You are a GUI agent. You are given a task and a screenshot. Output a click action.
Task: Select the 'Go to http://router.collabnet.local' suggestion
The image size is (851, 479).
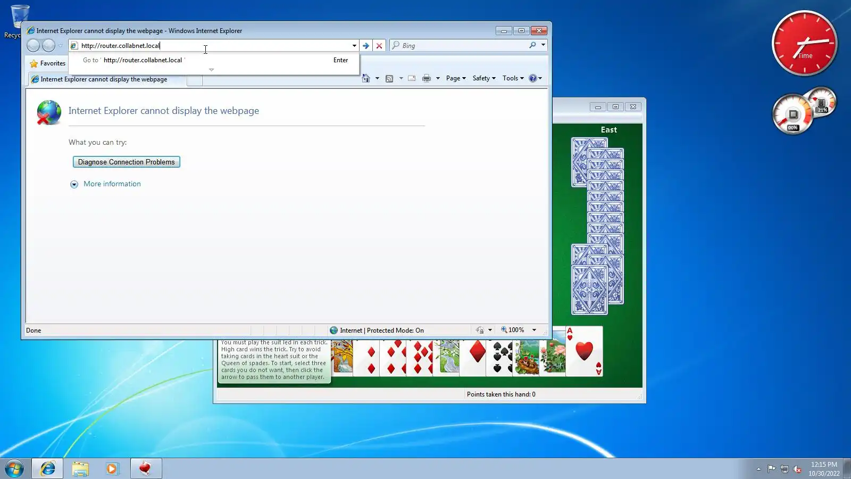[x=214, y=60]
